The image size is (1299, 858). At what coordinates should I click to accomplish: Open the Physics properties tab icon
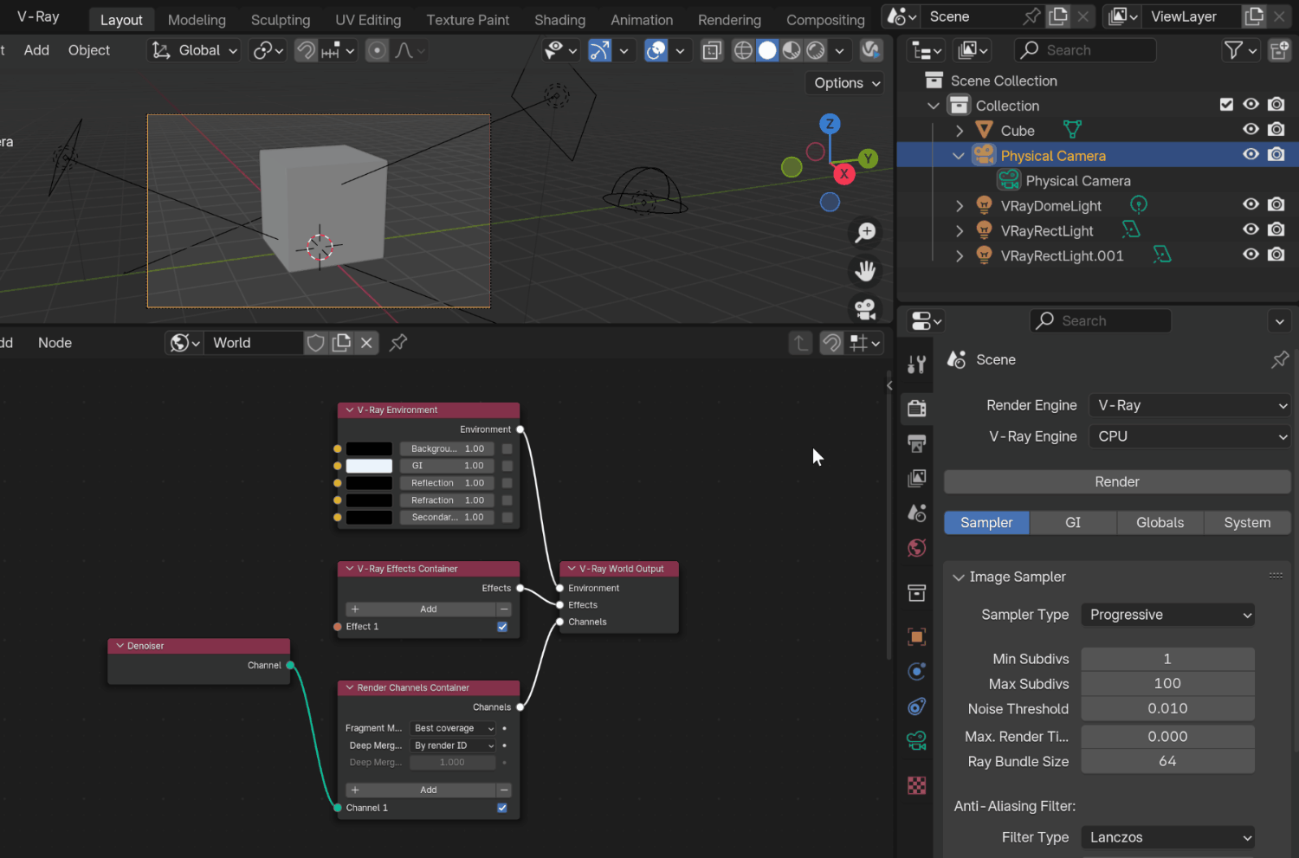coord(916,671)
